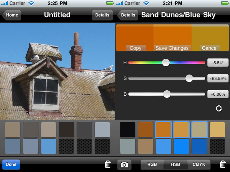
Task: Tap the camera icon in bottom toolbar
Action: pyautogui.click(x=124, y=164)
